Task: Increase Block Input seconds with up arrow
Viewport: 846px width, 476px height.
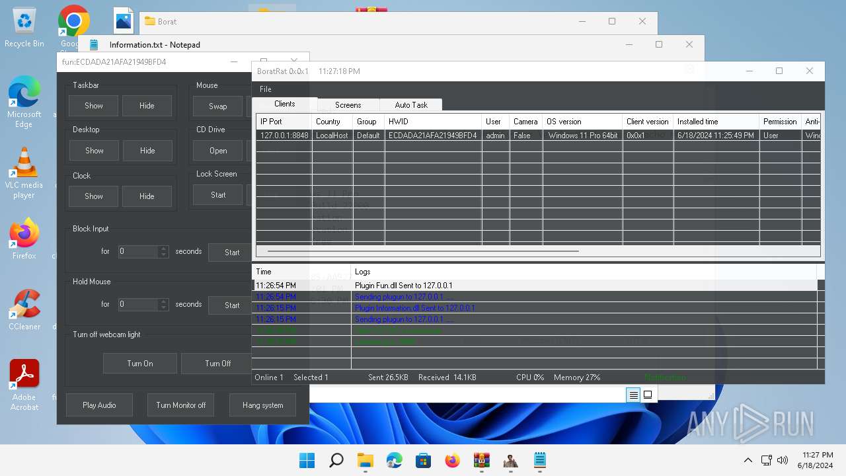Action: 164,249
